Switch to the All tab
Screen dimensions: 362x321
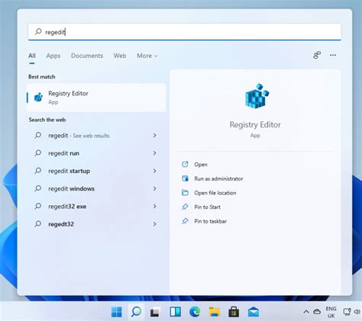point(32,56)
